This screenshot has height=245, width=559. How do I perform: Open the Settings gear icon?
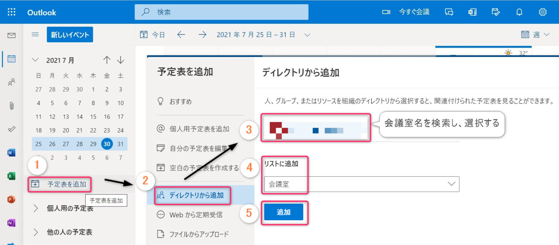543,12
